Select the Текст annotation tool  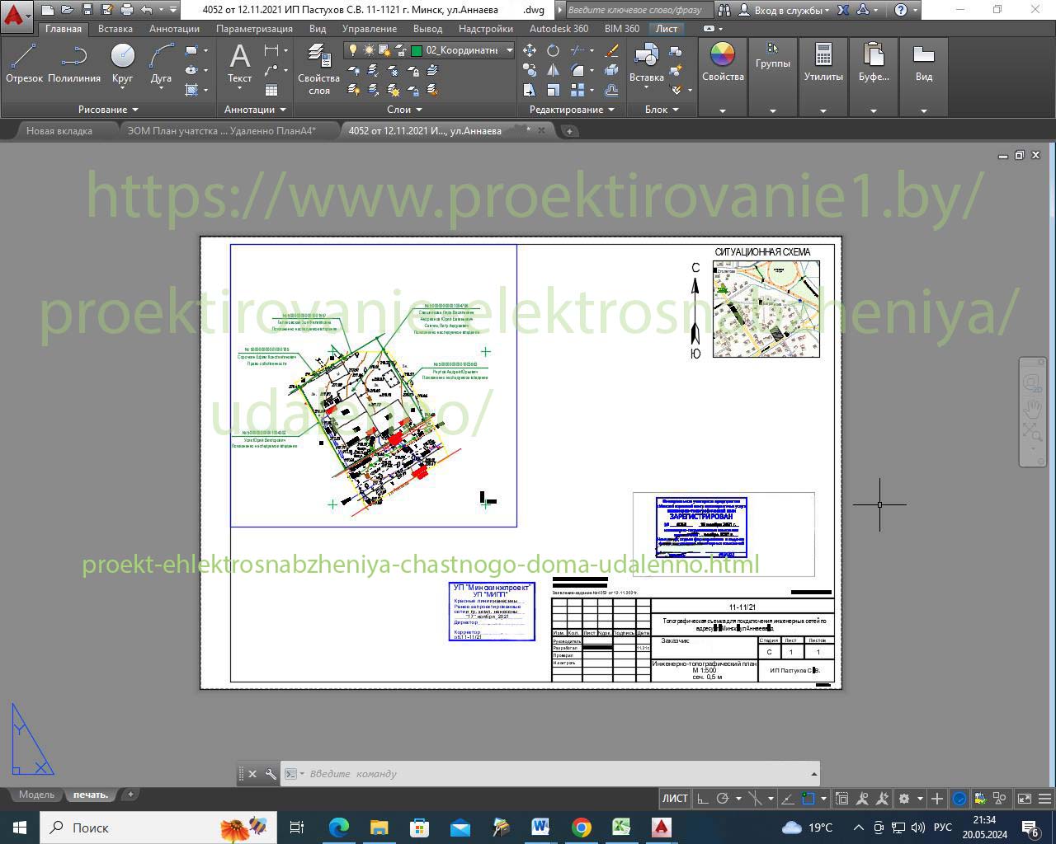[x=239, y=63]
